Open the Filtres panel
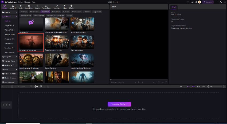 65,6
